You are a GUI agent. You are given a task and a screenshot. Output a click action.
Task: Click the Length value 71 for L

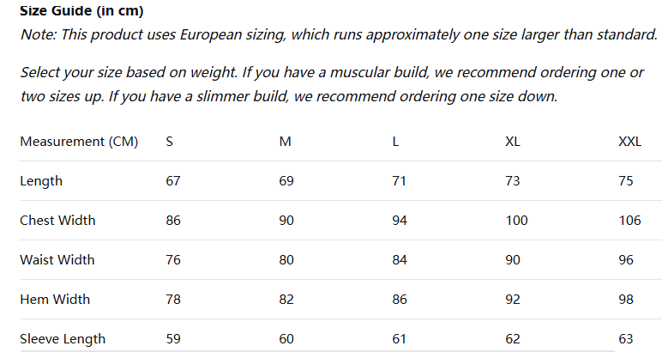pos(399,181)
